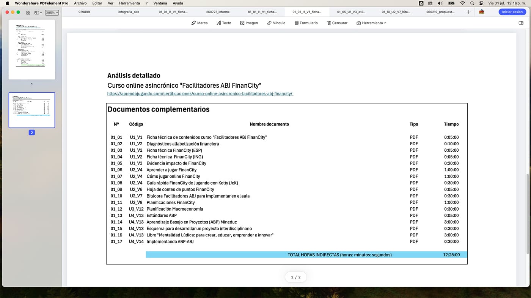Switch to the 01_05_U1_V3_evi... tab
This screenshot has width=531, height=298.
[351, 12]
